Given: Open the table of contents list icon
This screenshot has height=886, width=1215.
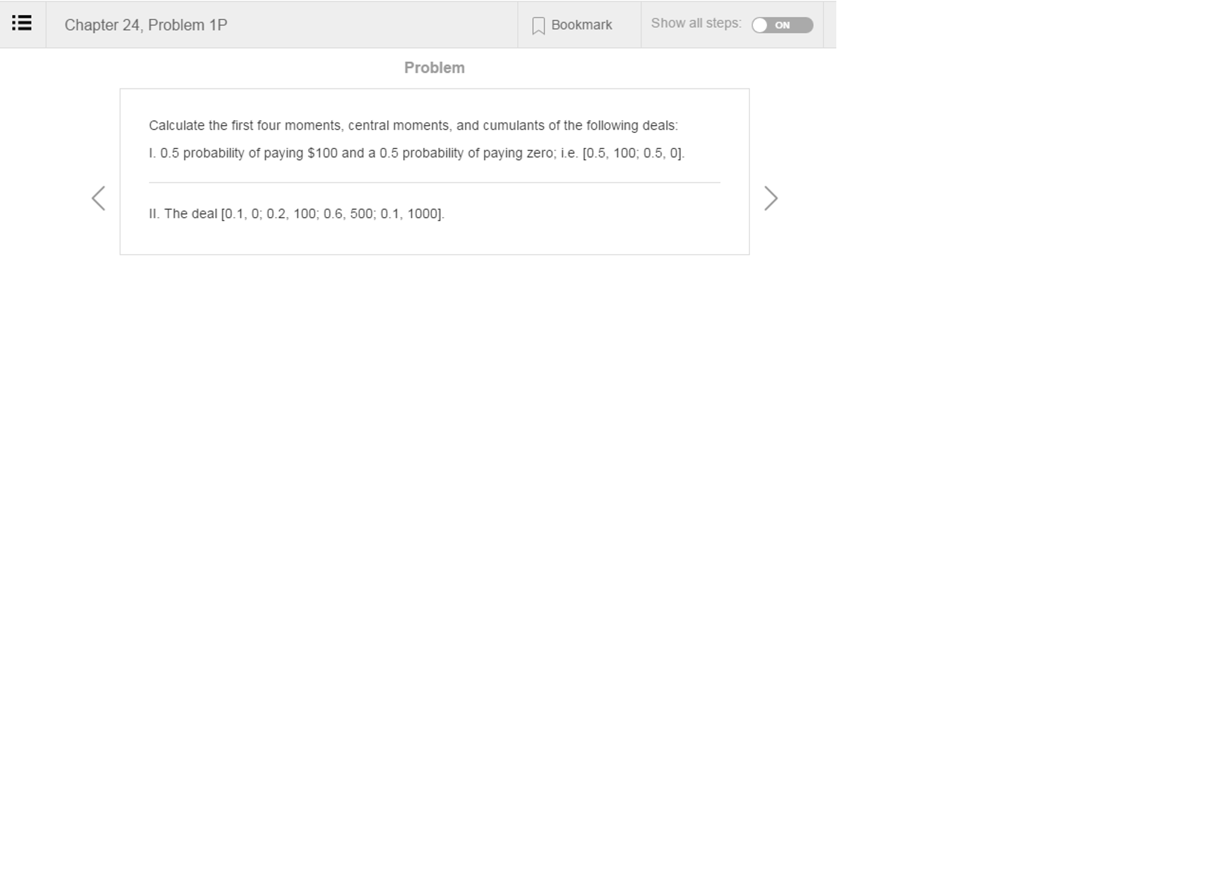Looking at the screenshot, I should [x=22, y=23].
